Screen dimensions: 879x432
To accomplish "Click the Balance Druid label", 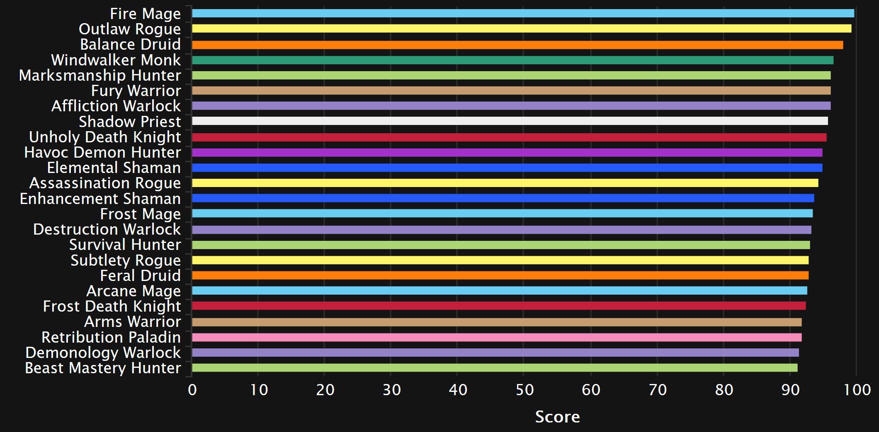I will pyautogui.click(x=131, y=44).
